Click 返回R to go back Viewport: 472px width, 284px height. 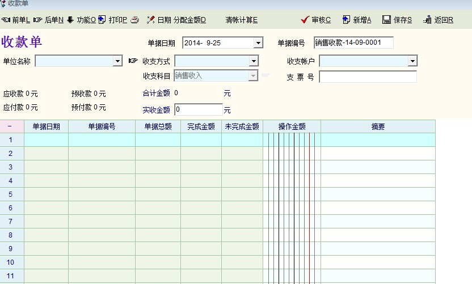click(439, 20)
